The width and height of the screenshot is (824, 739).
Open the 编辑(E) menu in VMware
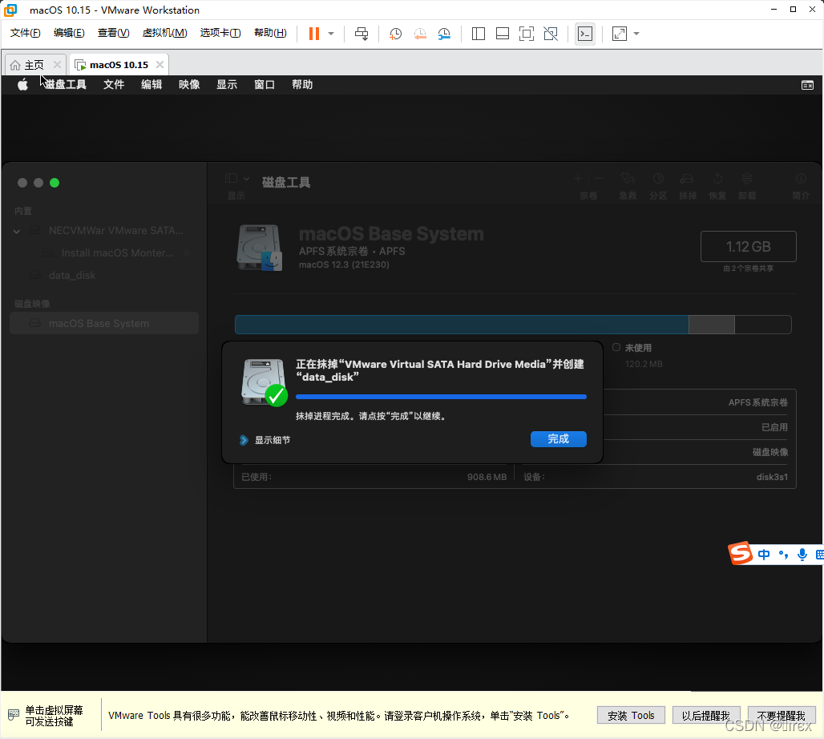tap(69, 33)
